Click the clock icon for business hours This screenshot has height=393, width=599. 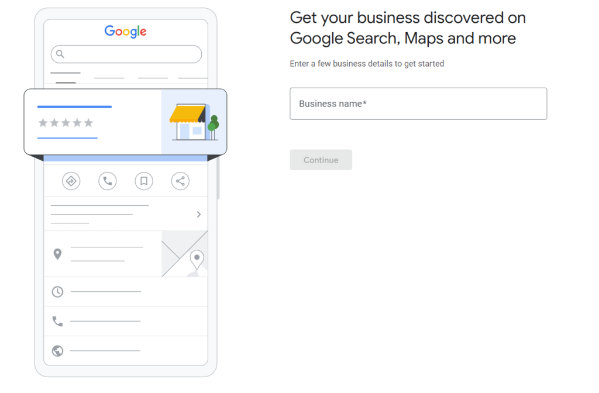point(57,291)
